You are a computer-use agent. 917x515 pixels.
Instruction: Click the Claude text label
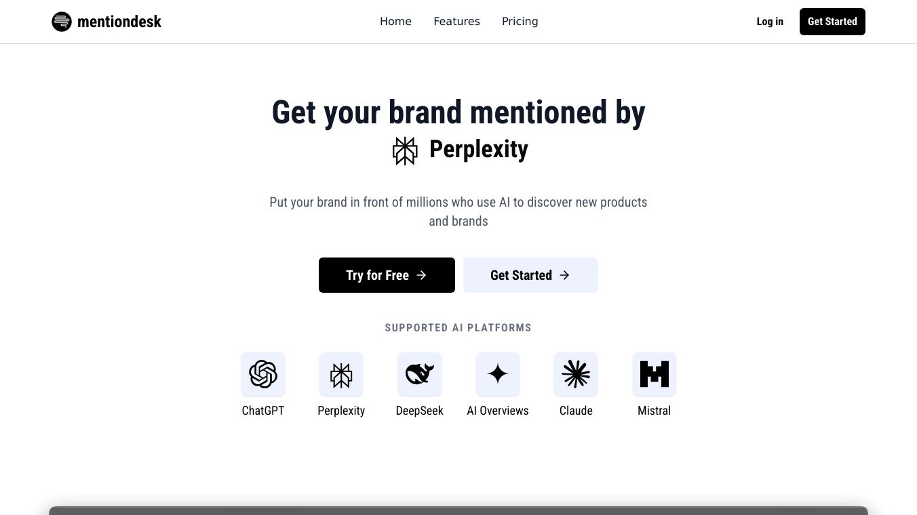coord(576,411)
